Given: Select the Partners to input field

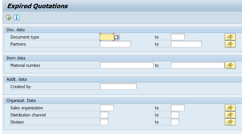Looking at the screenshot, I should tap(186, 44).
